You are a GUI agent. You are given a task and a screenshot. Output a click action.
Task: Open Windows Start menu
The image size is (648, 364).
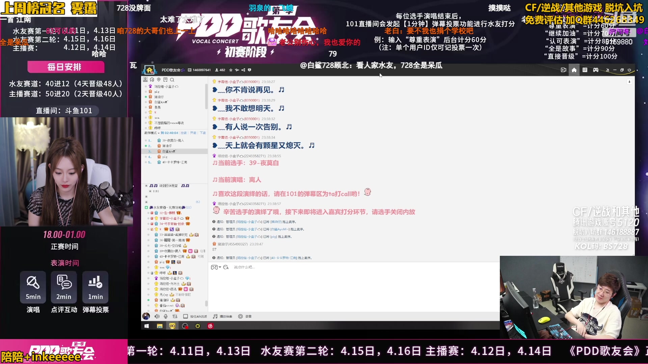(146, 326)
